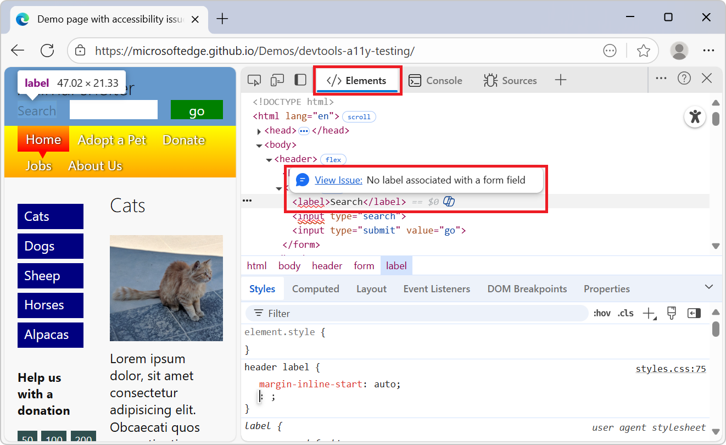The width and height of the screenshot is (726, 445).
Task: Toggle the .cls element classes panel
Action: 625,314
